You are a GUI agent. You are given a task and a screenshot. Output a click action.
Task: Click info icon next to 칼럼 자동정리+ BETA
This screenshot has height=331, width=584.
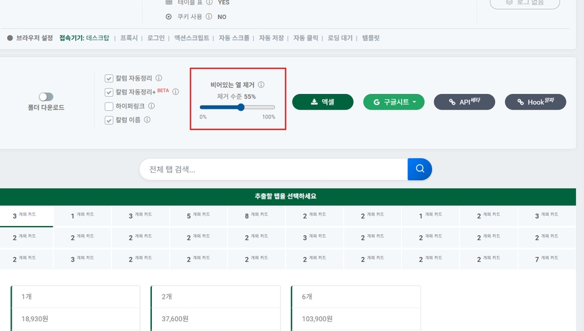coord(175,92)
